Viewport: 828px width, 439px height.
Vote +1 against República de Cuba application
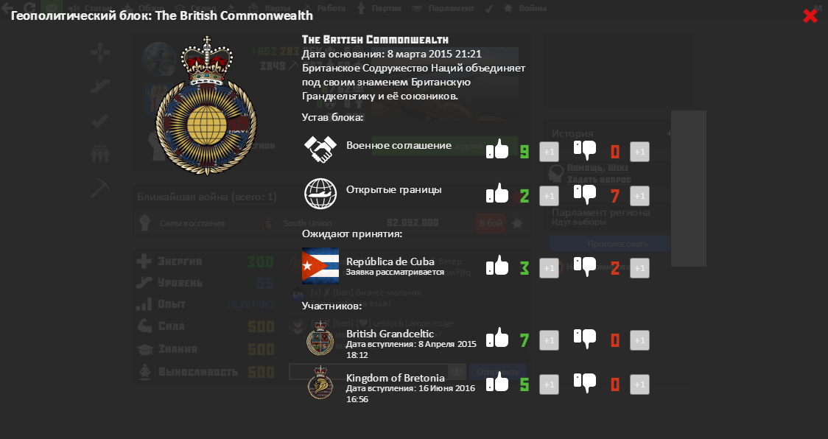[639, 268]
